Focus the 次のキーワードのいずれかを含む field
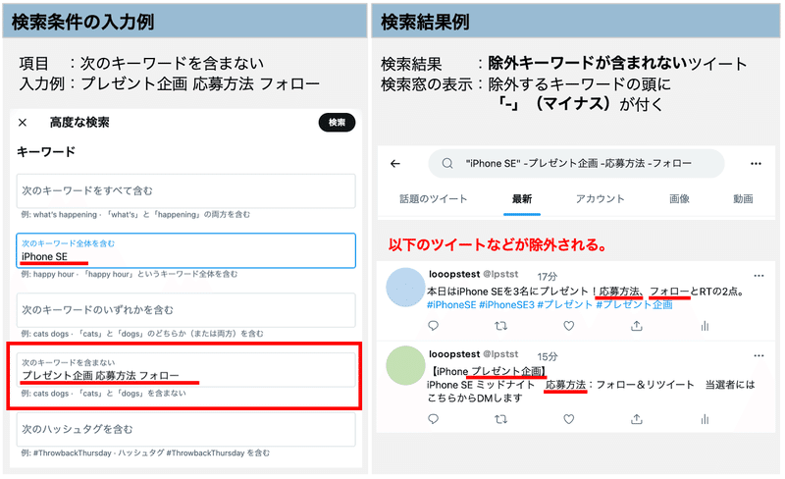The height and width of the screenshot is (479, 785). point(185,310)
